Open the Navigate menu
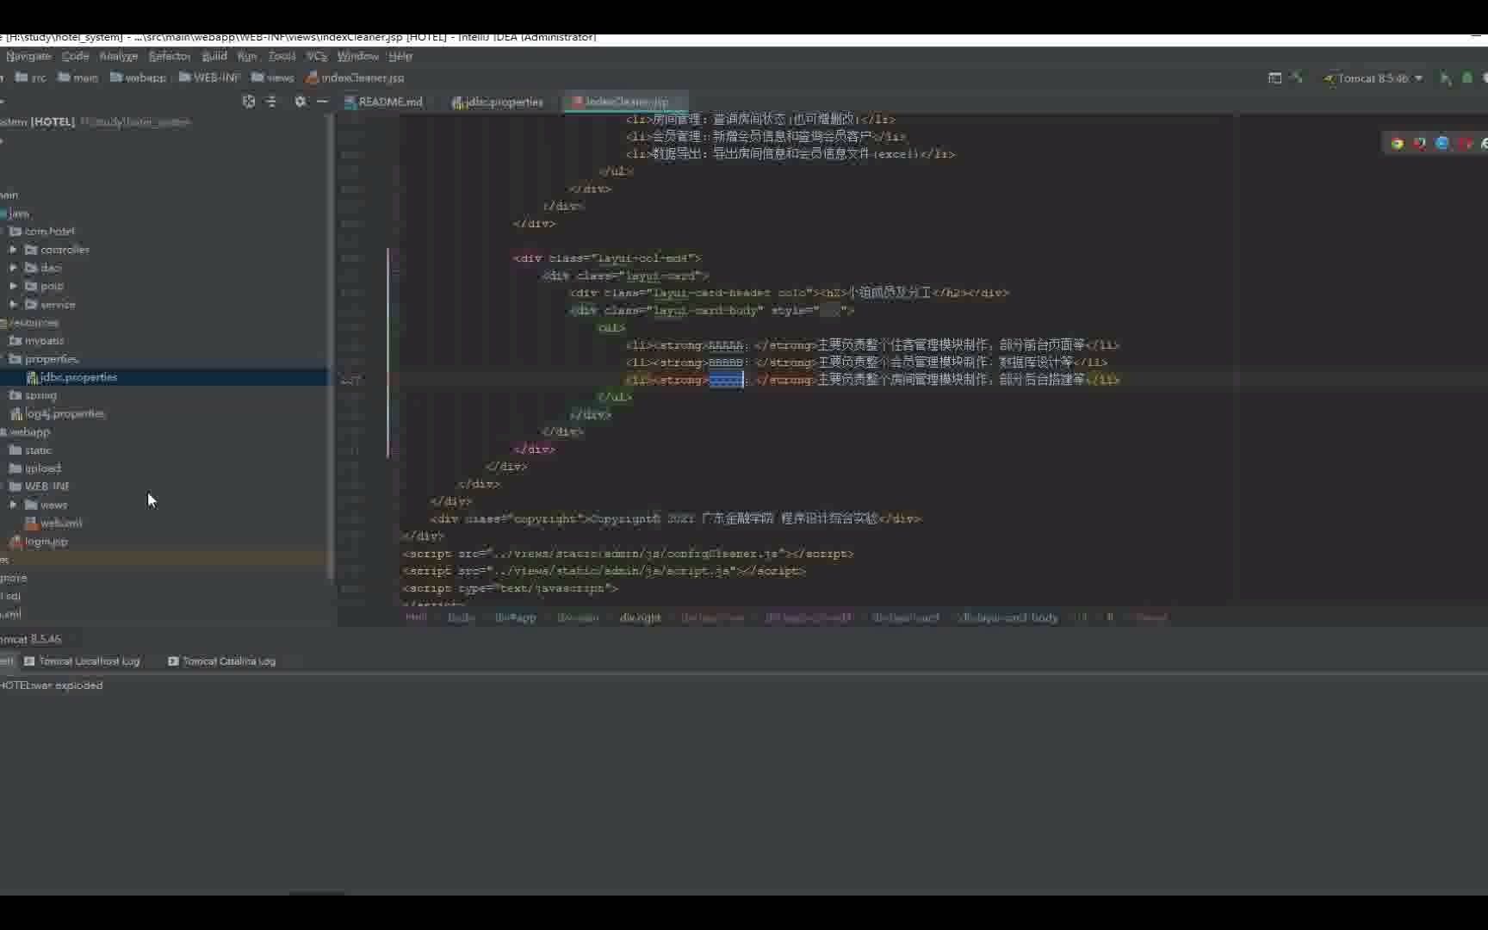Screen dimensions: 1488x930 [28, 56]
